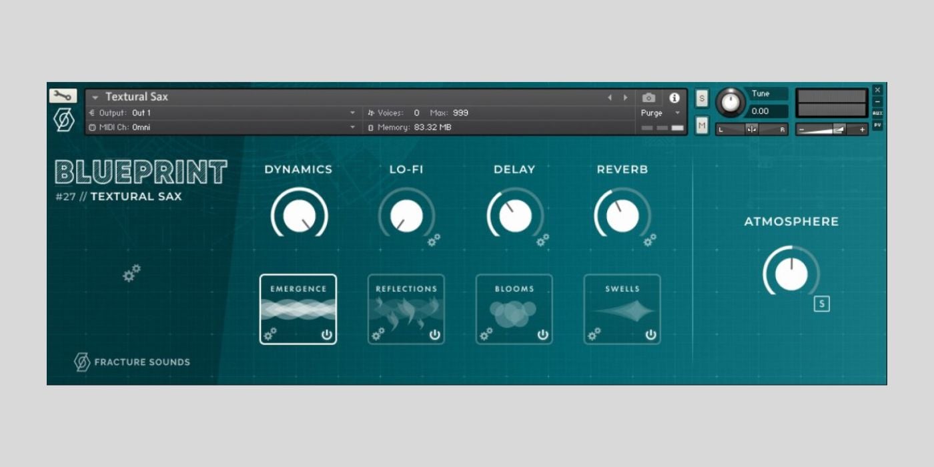Image resolution: width=934 pixels, height=467 pixels.
Task: Close the instrument with the X button
Action: pyautogui.click(x=877, y=90)
